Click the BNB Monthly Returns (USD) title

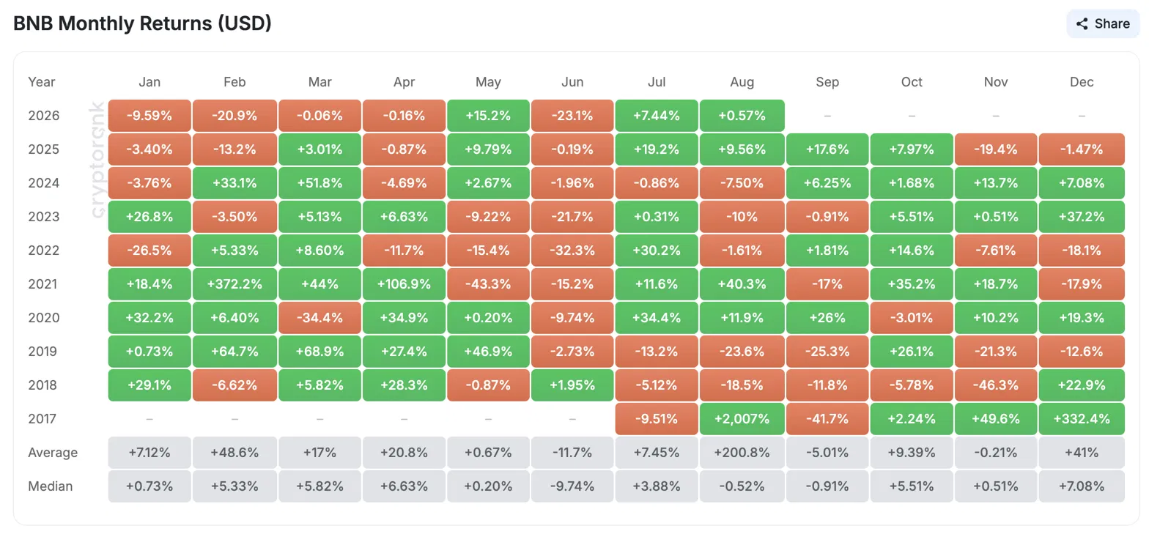pyautogui.click(x=143, y=23)
